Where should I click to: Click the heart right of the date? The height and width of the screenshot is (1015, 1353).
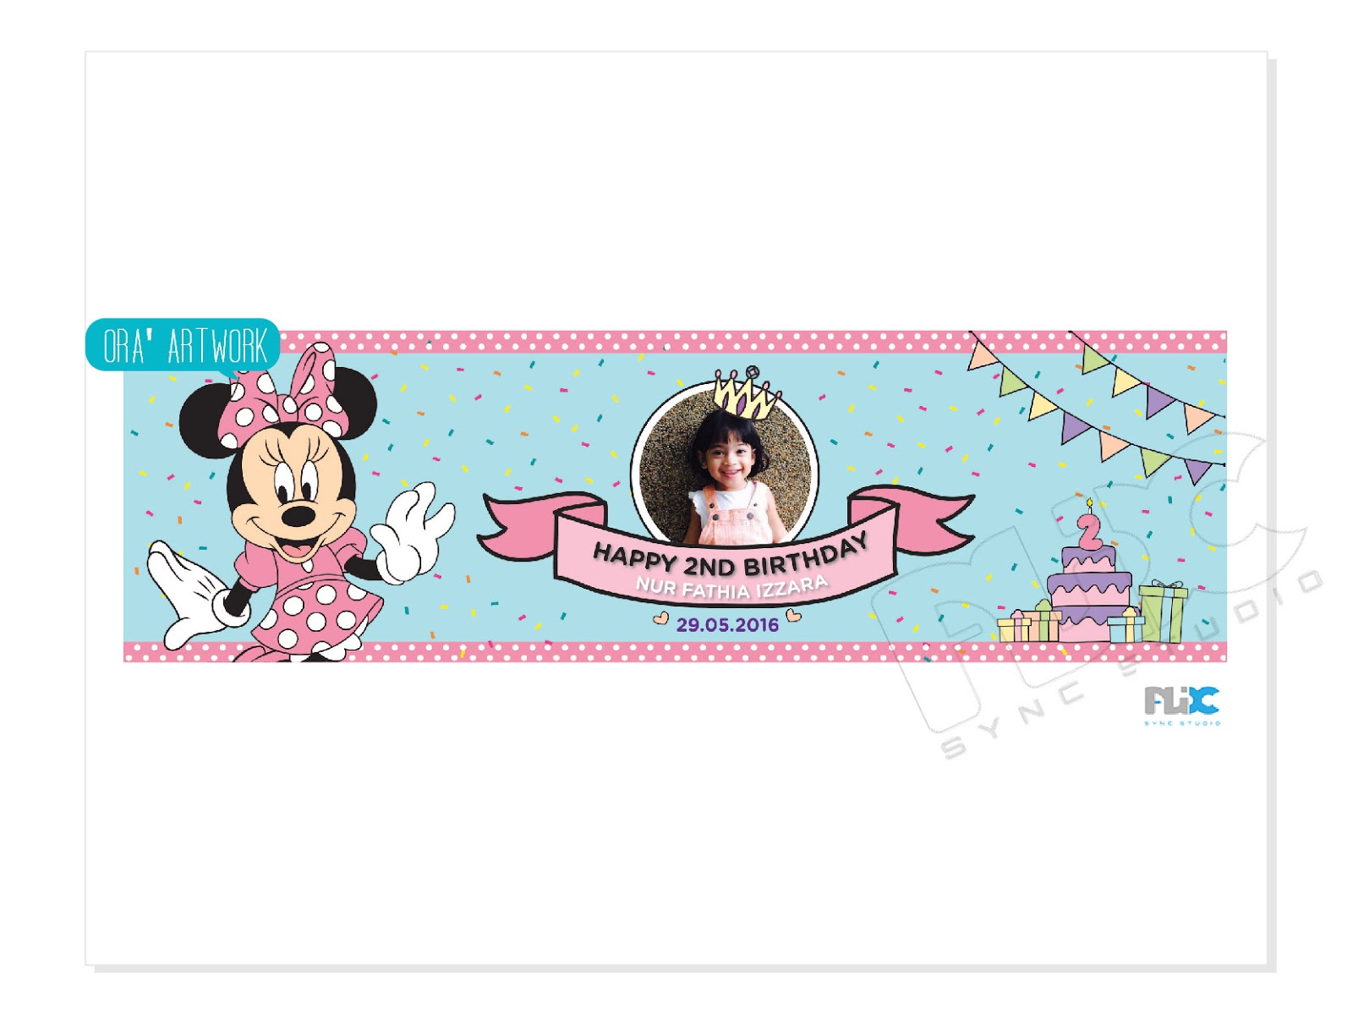(x=793, y=615)
